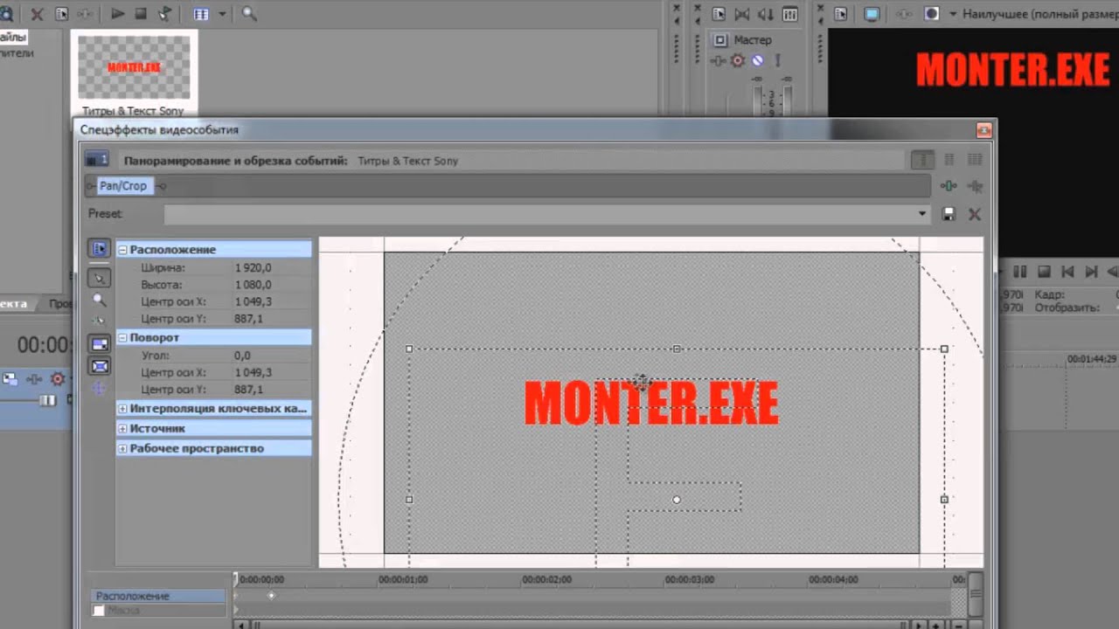Image resolution: width=1119 pixels, height=629 pixels.
Task: Select the Zoom Edit magnifier tool
Action: pos(100,300)
